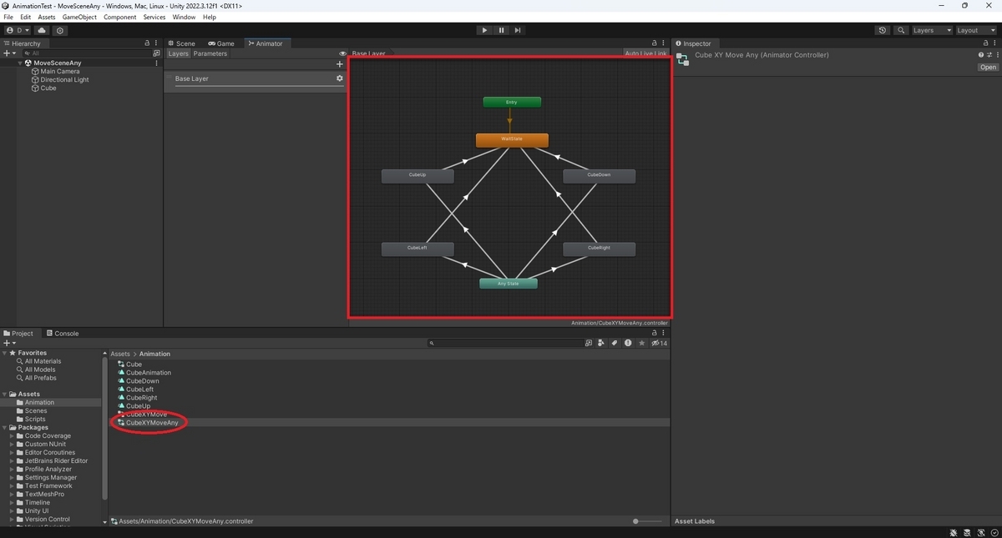
Task: Lock the Inspector panel
Action: pos(985,43)
